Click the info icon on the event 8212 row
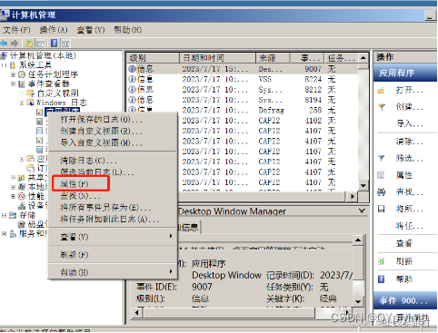Viewport: 438px width, 333px height. [132, 90]
